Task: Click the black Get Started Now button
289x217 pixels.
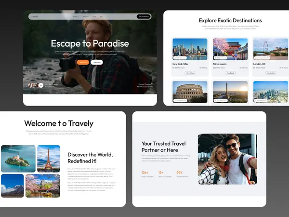Action: click(x=144, y=16)
